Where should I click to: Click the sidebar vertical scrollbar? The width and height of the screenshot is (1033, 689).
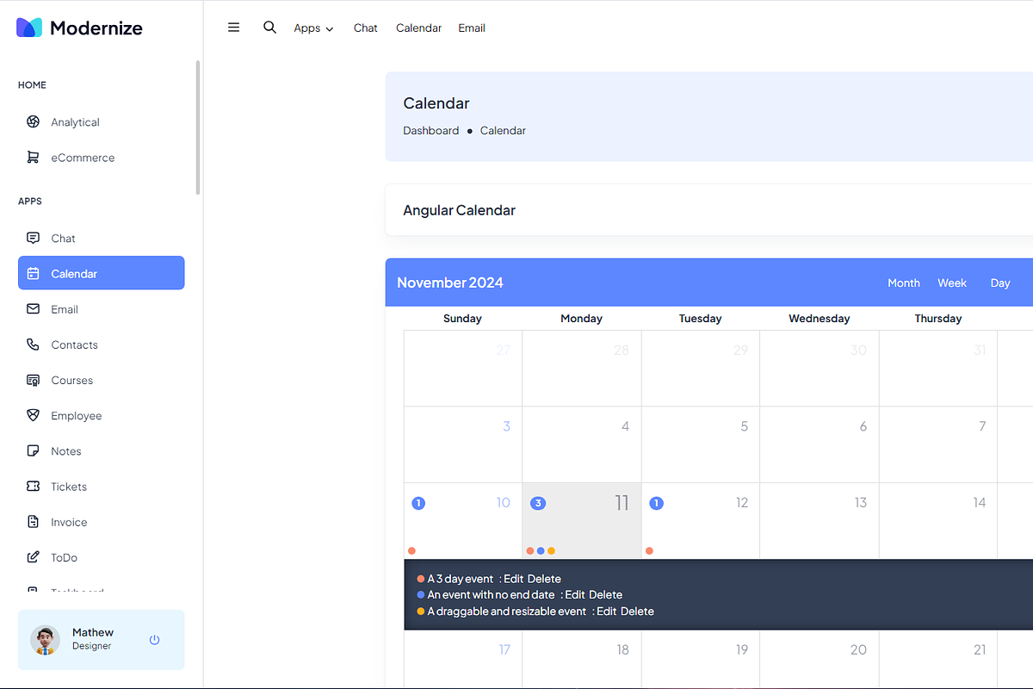pyautogui.click(x=198, y=127)
